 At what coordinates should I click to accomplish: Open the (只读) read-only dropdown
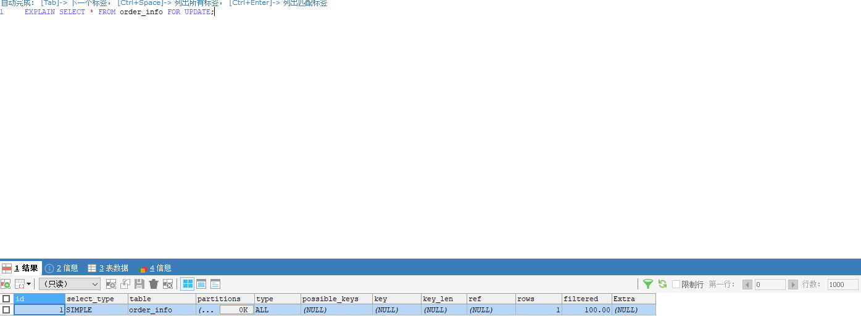69,284
